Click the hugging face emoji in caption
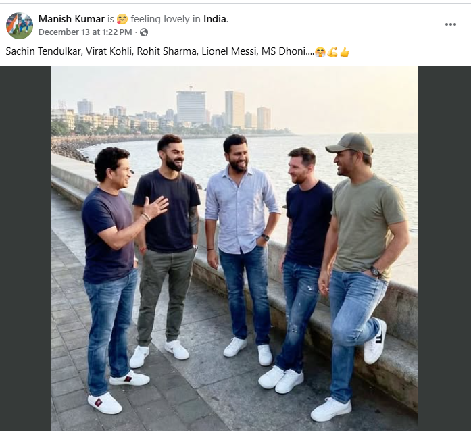471x431 pixels. tap(321, 52)
